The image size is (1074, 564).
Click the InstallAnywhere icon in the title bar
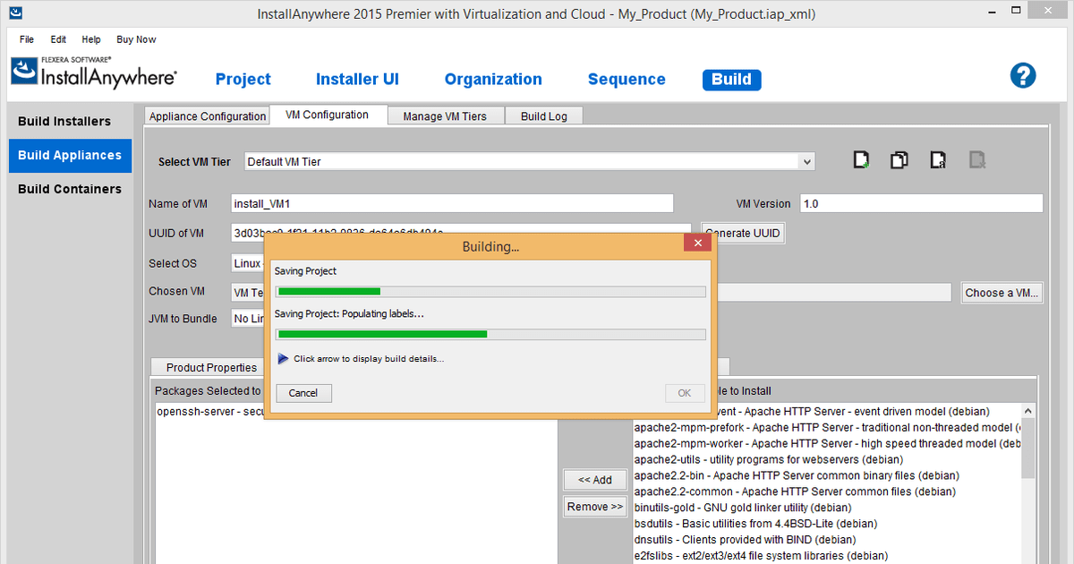coord(14,13)
